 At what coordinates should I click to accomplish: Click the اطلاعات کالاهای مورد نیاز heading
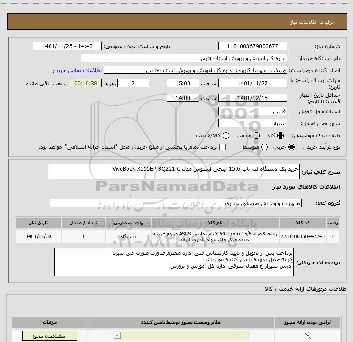click(306, 187)
